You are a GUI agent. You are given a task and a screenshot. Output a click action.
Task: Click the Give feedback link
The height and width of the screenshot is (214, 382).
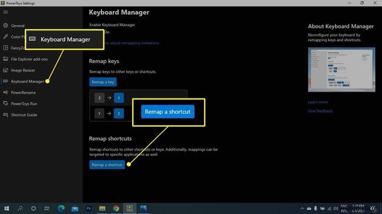(320, 111)
